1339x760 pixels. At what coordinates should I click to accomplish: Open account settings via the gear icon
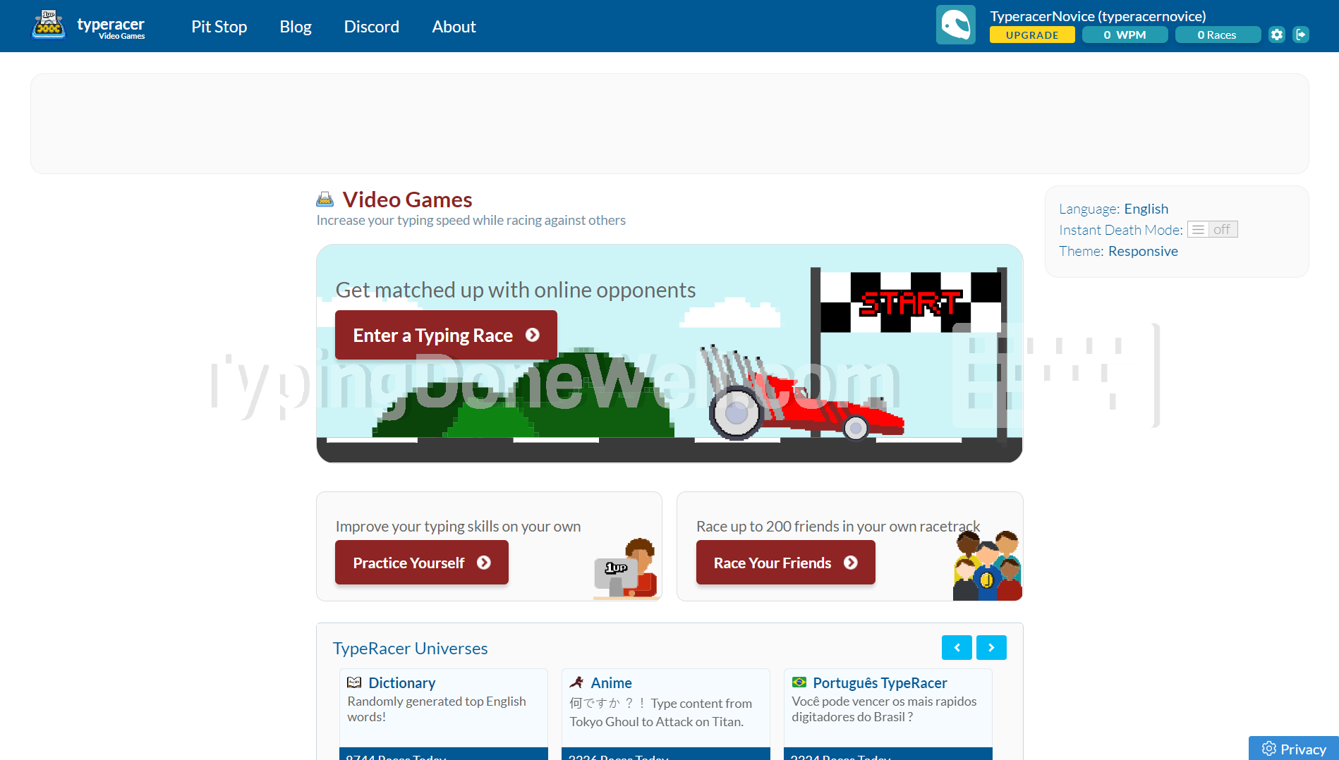(1276, 35)
